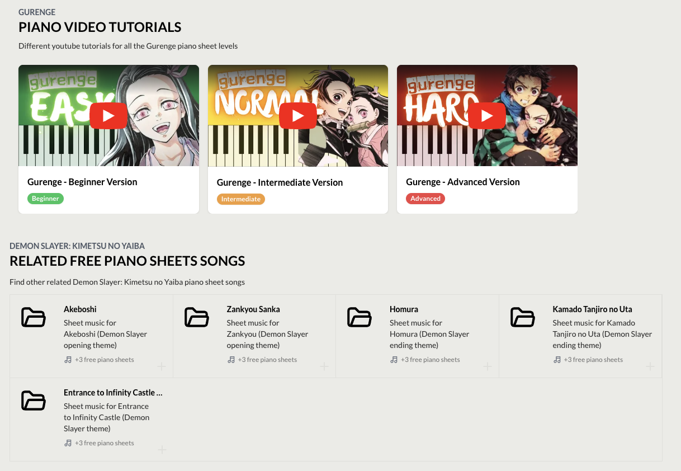
Task: Select the orange Intermediate badge
Action: click(x=241, y=199)
